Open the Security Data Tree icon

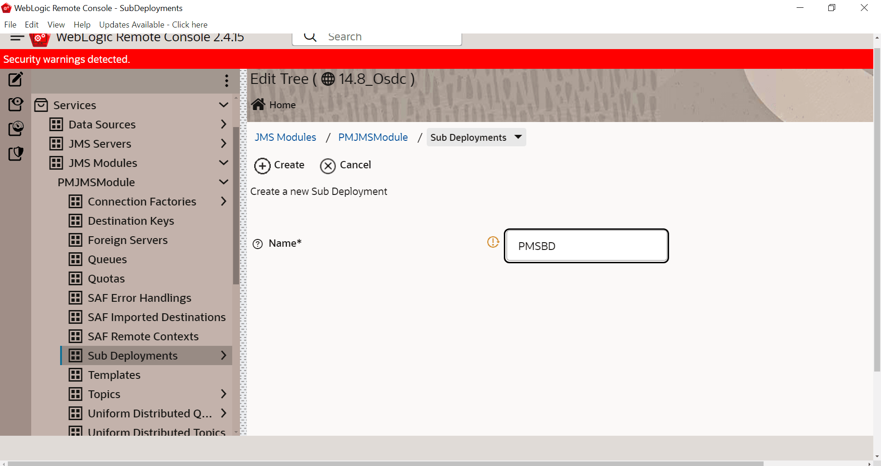click(x=16, y=153)
